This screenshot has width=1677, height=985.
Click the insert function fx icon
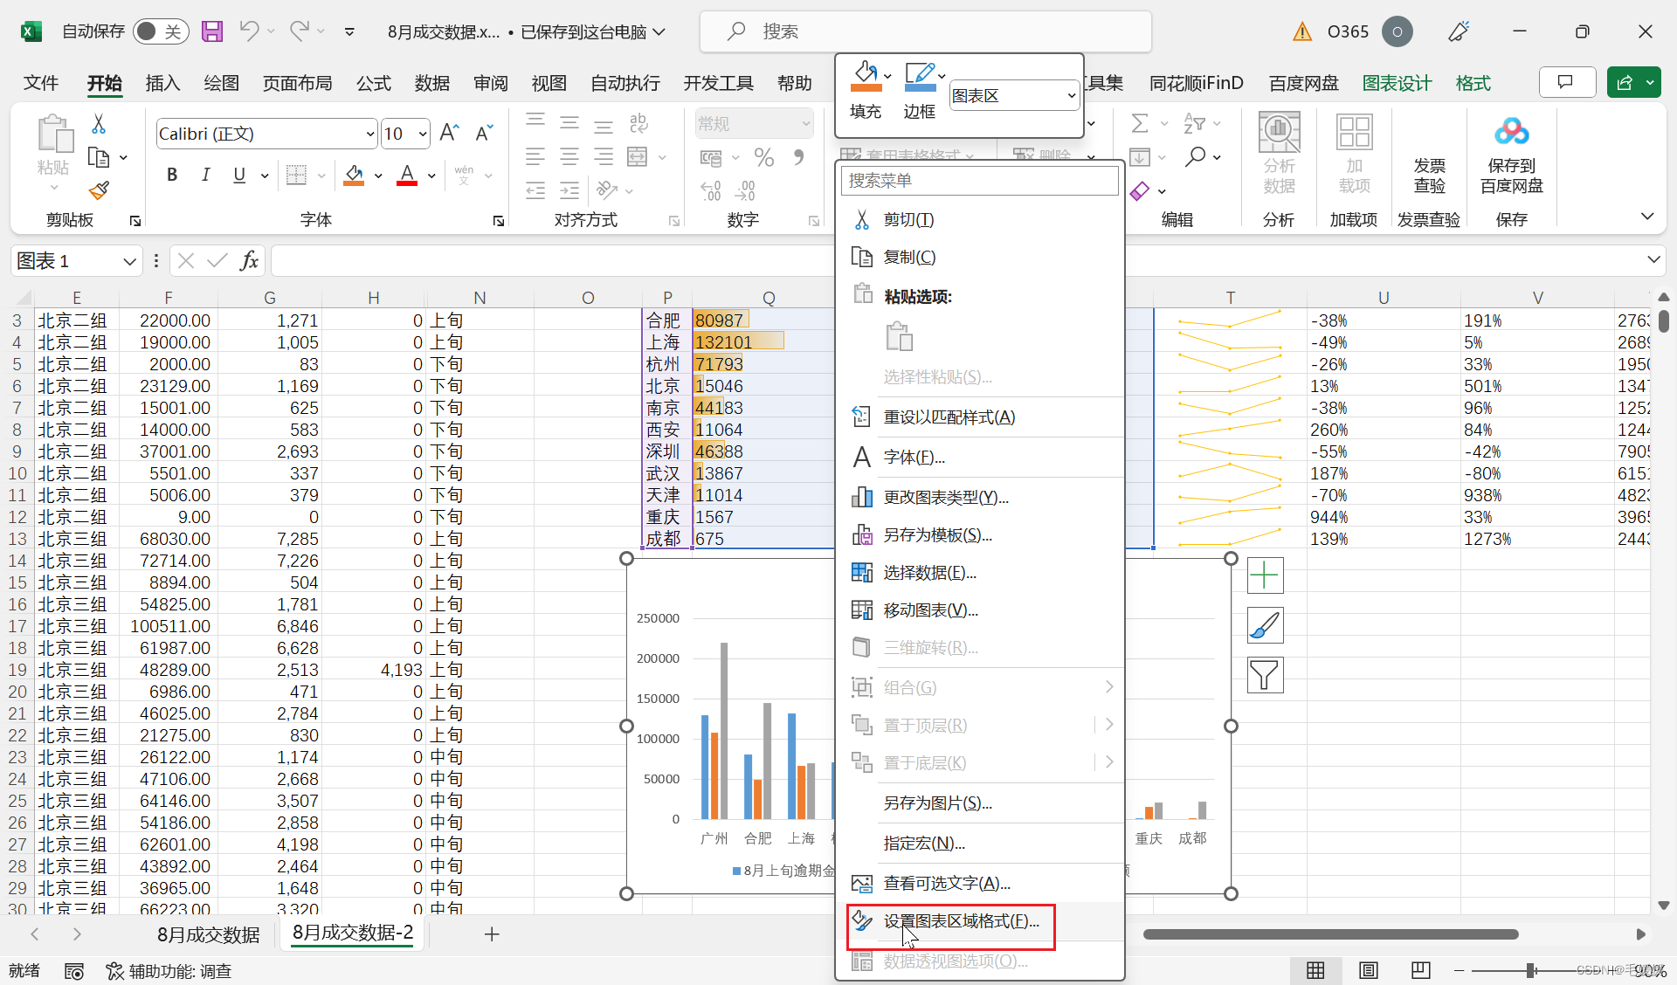(x=250, y=260)
